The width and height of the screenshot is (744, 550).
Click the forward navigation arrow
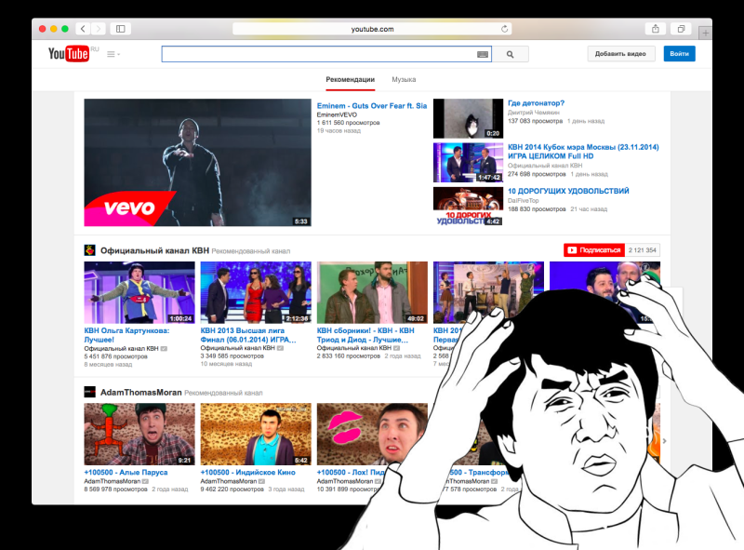point(100,29)
